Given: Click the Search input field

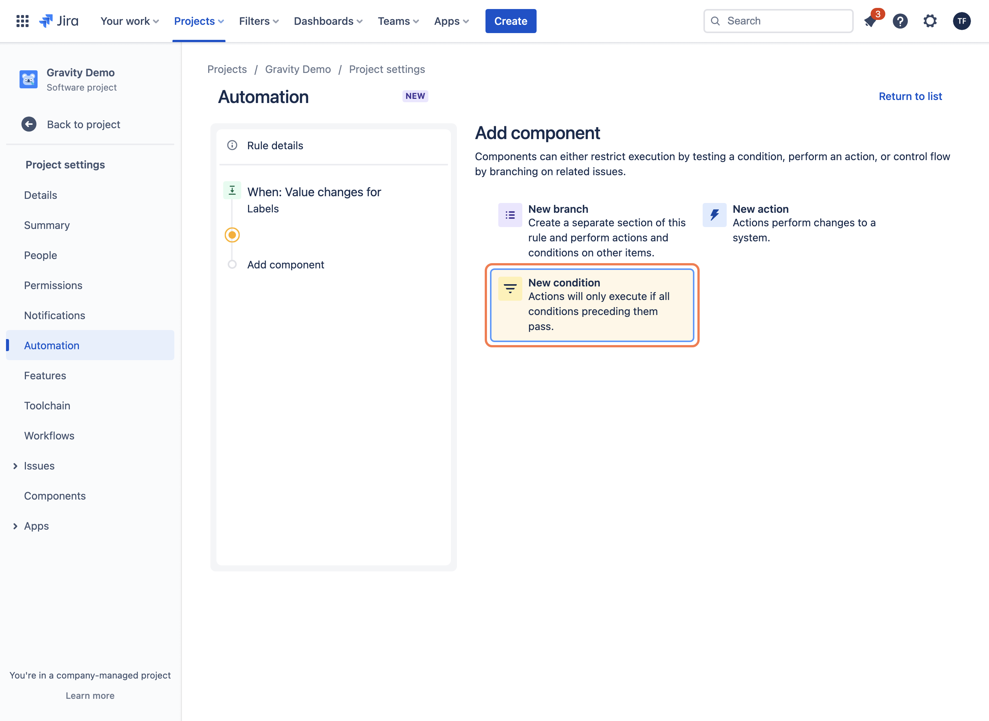Looking at the screenshot, I should point(778,21).
